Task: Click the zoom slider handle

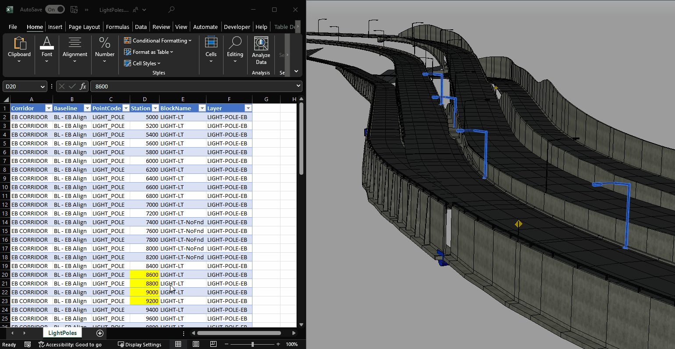Action: pyautogui.click(x=252, y=345)
